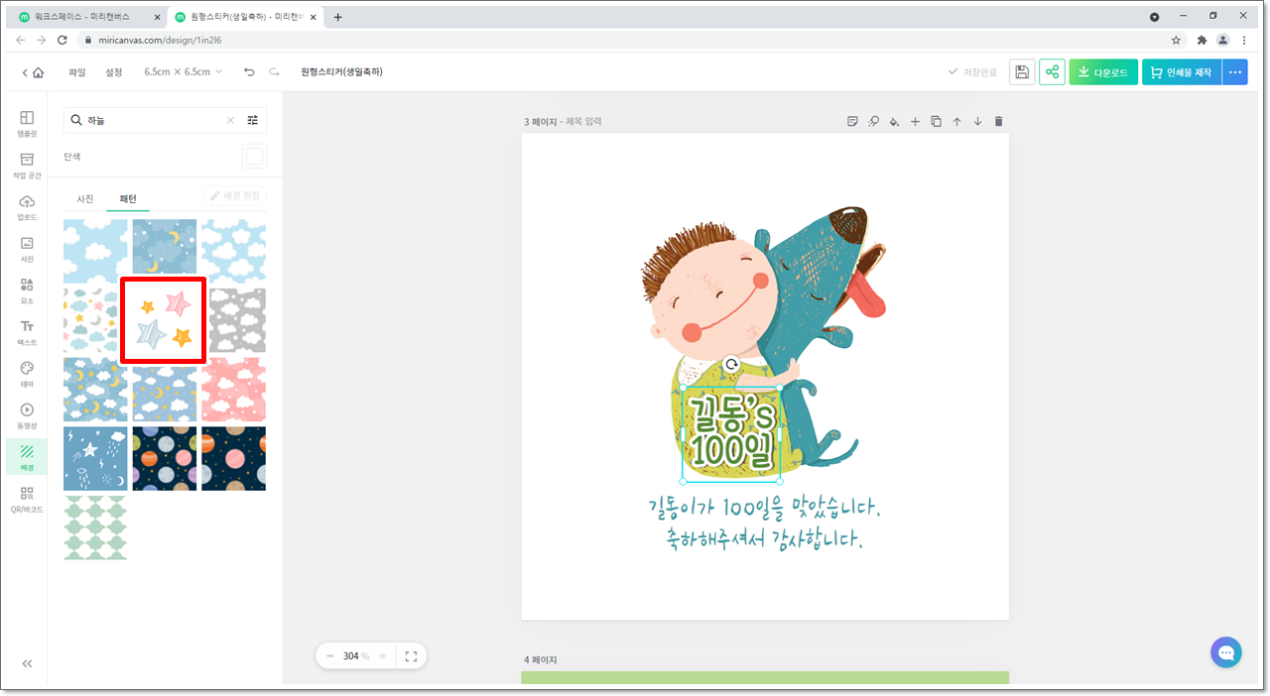Open the 테마 theme panel
1270x696 pixels.
point(27,373)
